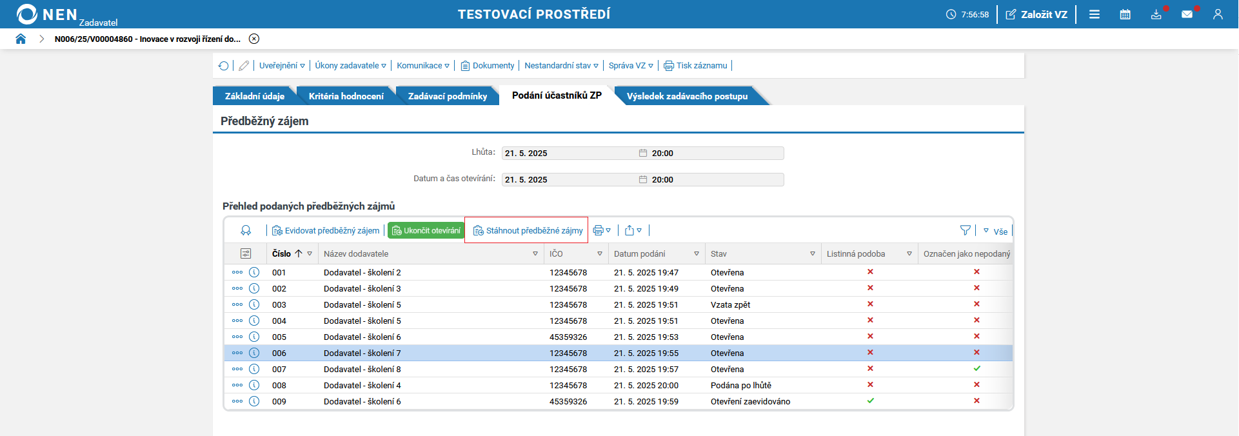Show info for row 008
The height and width of the screenshot is (436, 1239).
[x=254, y=385]
